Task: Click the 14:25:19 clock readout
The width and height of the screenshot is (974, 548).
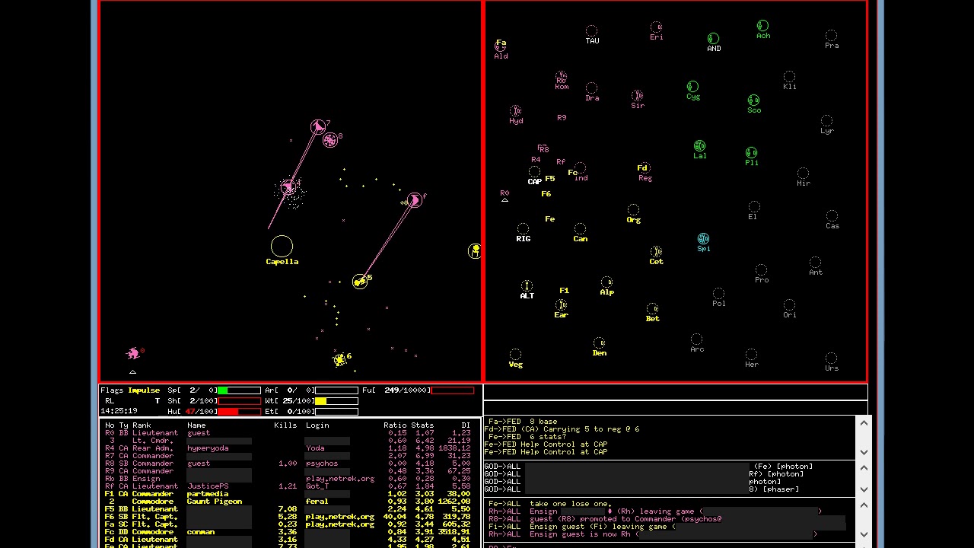Action: [x=119, y=411]
